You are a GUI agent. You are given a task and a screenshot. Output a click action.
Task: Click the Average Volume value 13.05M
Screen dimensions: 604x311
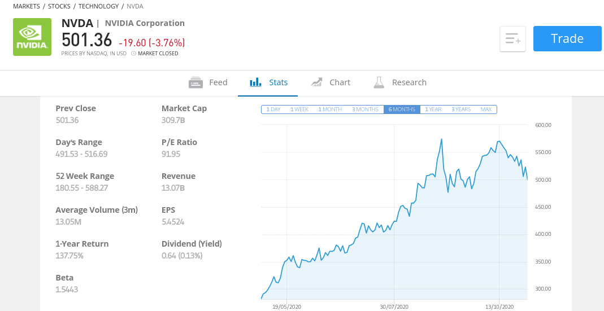coord(68,222)
